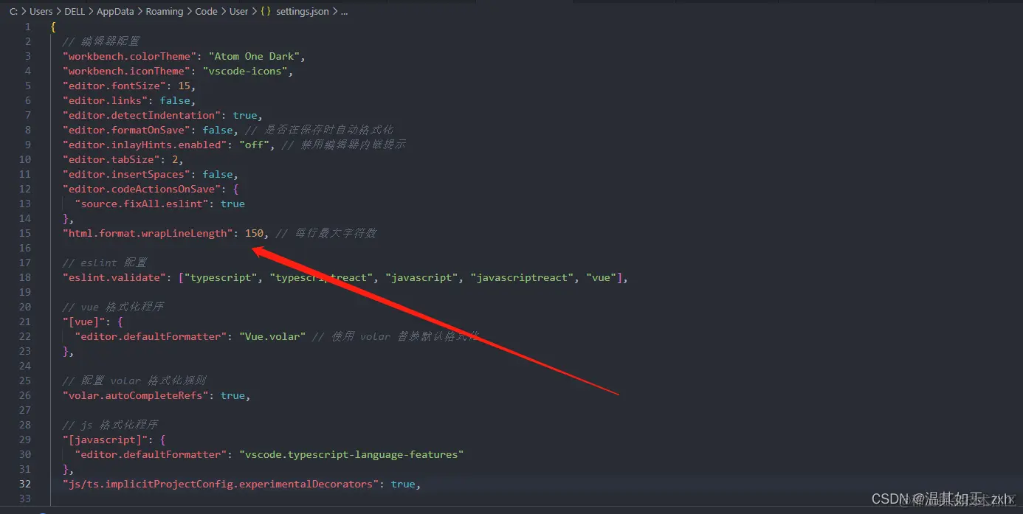Open the Roaming breadcrumb folder

click(165, 12)
